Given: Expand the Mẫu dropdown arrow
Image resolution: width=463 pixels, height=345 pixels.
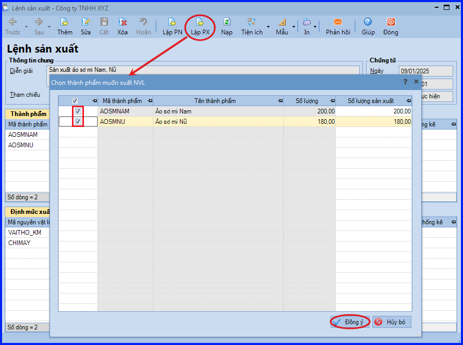Looking at the screenshot, I should click(294, 27).
